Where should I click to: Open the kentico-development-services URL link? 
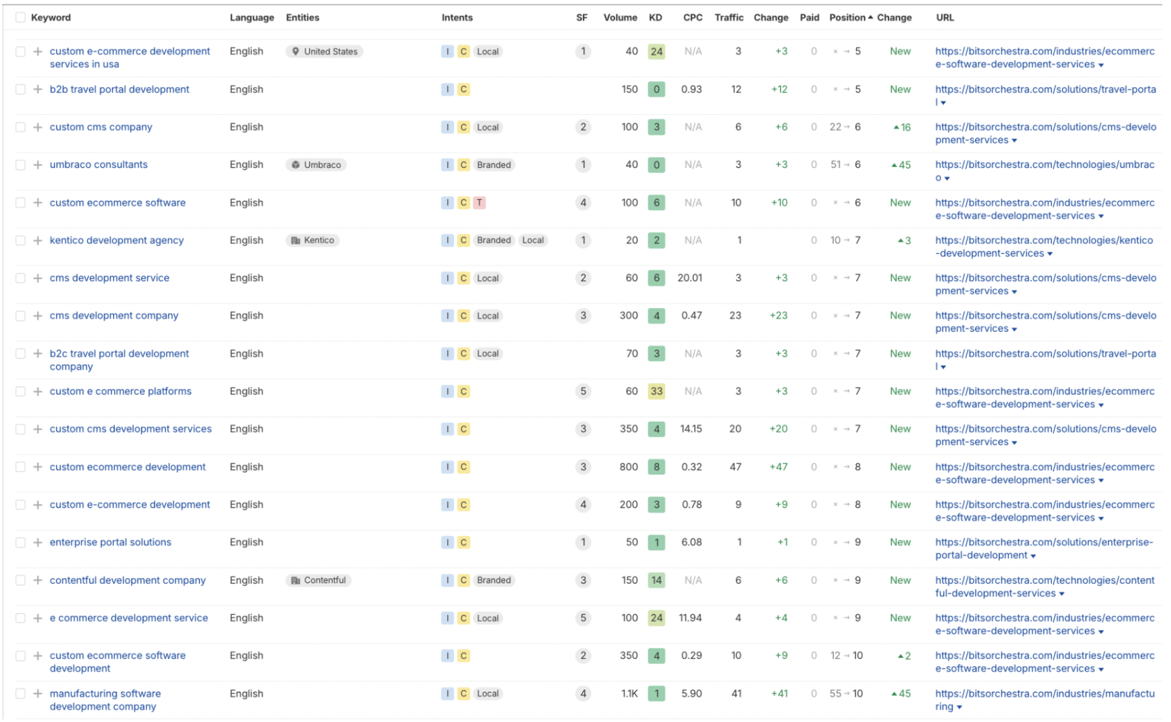coord(1044,247)
